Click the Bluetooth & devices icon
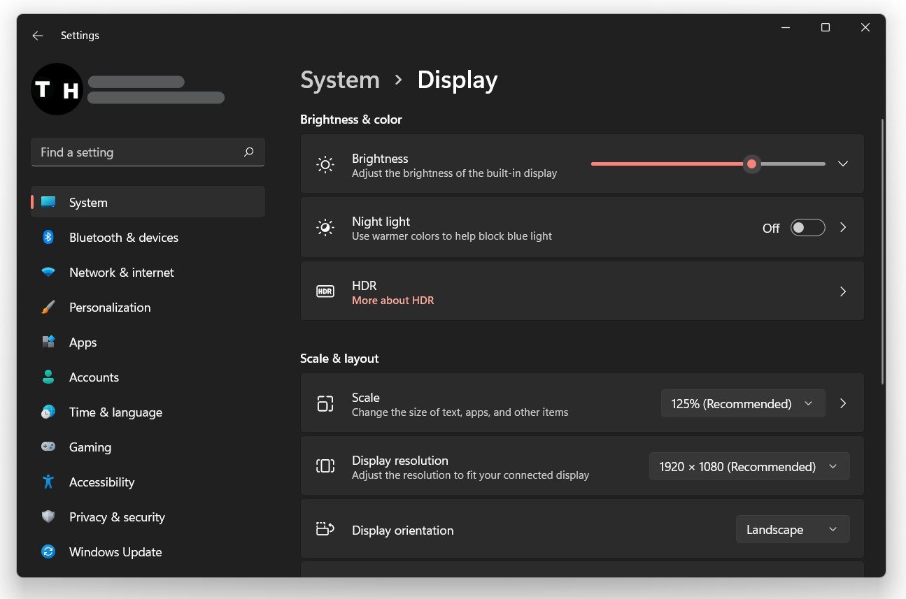The image size is (906, 599). (48, 238)
